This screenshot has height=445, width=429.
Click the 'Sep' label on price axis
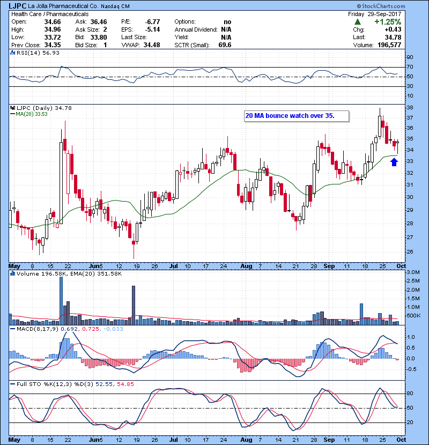click(x=329, y=266)
